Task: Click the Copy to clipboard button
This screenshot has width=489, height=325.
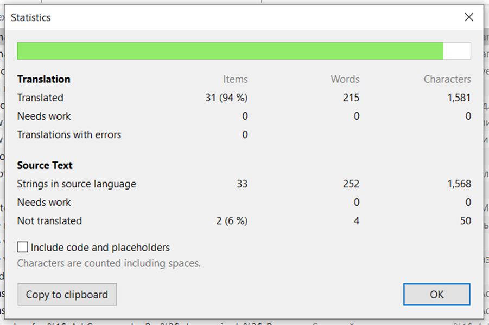Action: (x=67, y=295)
